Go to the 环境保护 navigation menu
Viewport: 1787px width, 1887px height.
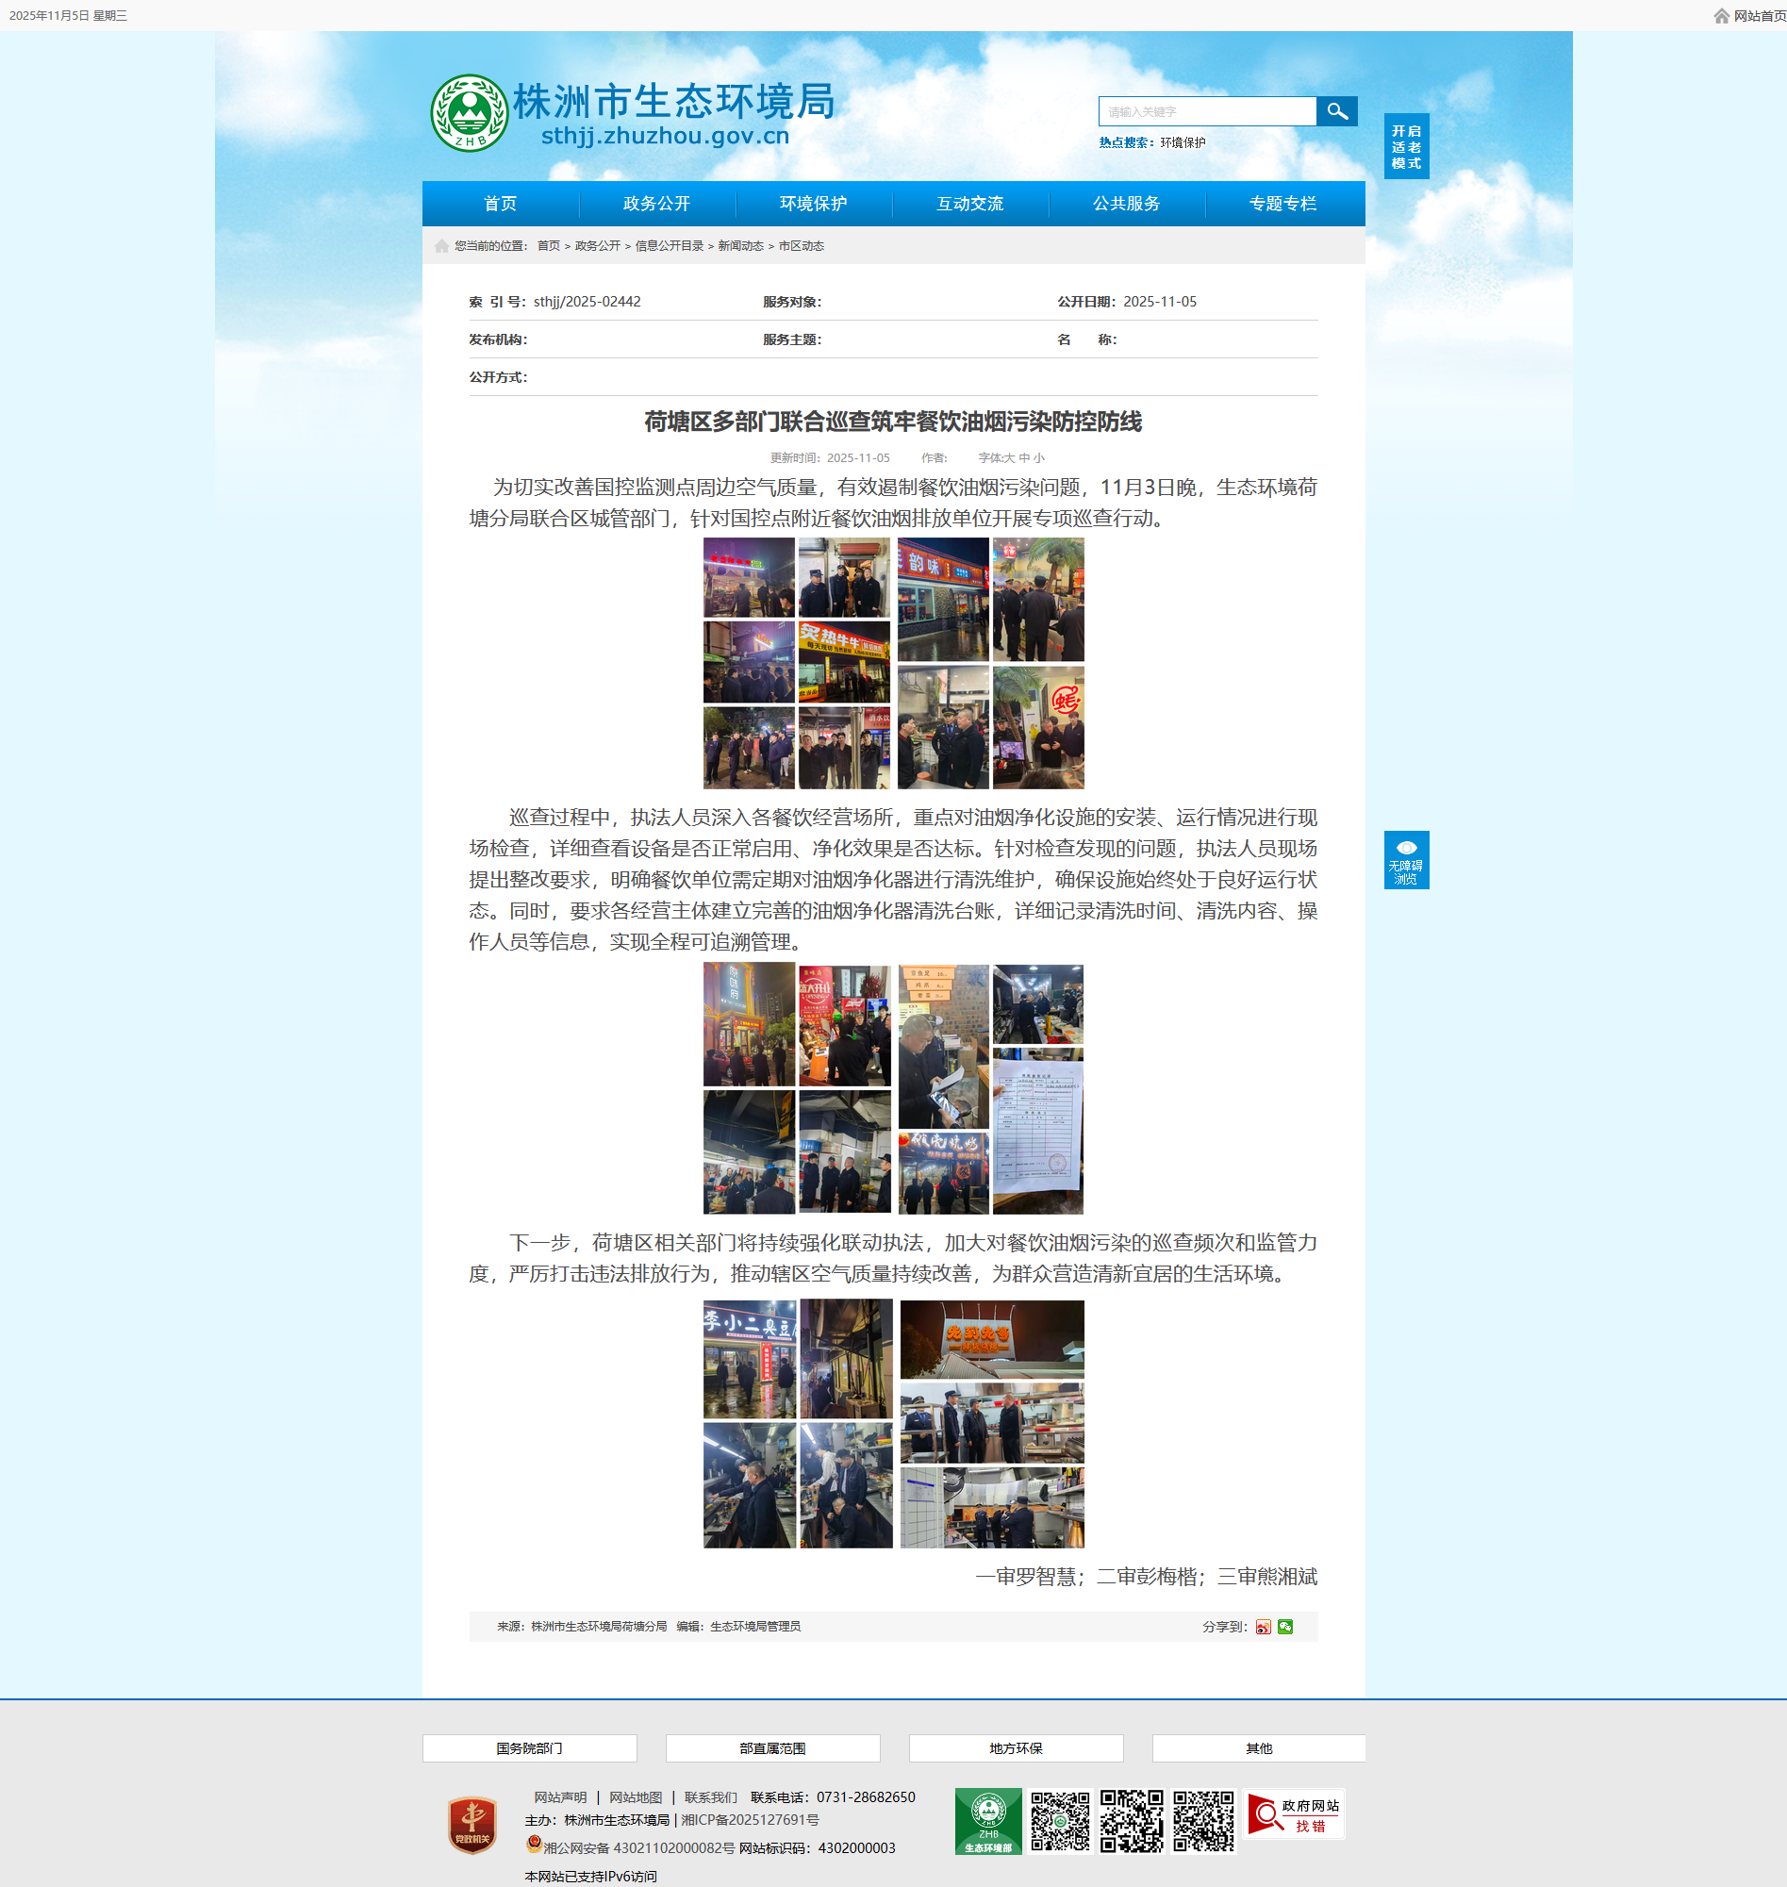tap(813, 204)
